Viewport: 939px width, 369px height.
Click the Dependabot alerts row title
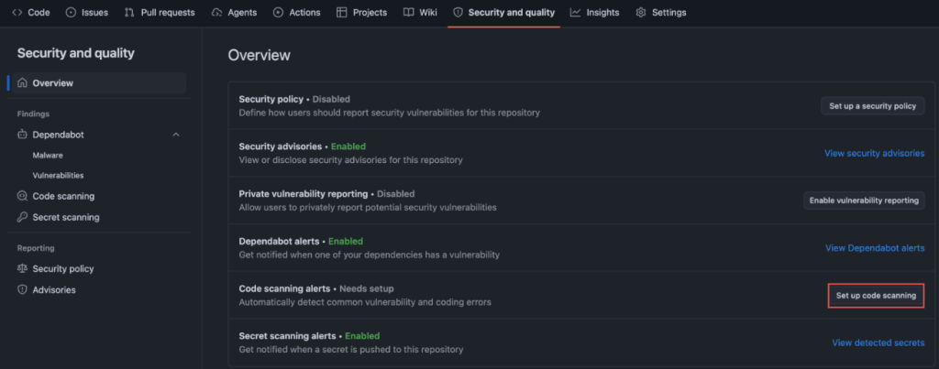tap(279, 241)
